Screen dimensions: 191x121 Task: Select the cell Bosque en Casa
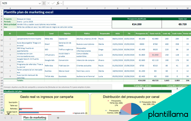64,19
